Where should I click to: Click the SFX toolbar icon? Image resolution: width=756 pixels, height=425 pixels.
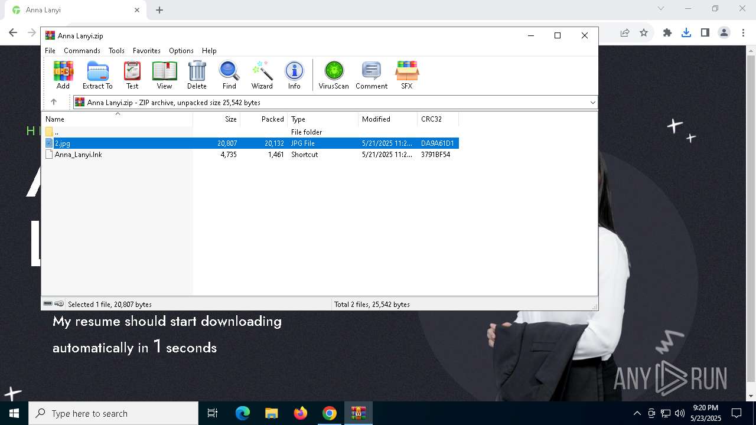[x=407, y=75]
